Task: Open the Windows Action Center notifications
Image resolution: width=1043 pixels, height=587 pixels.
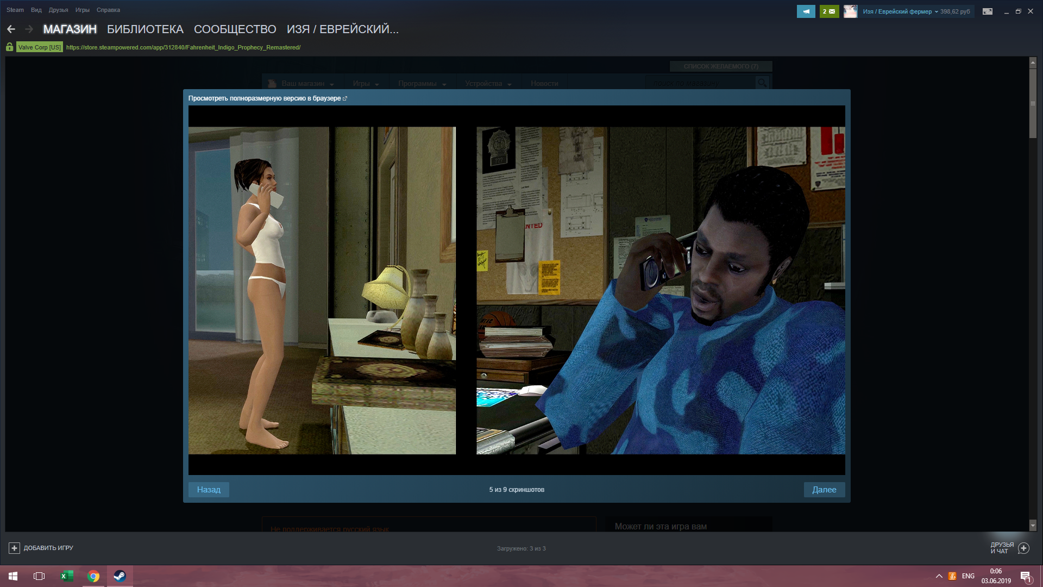Action: 1026,576
